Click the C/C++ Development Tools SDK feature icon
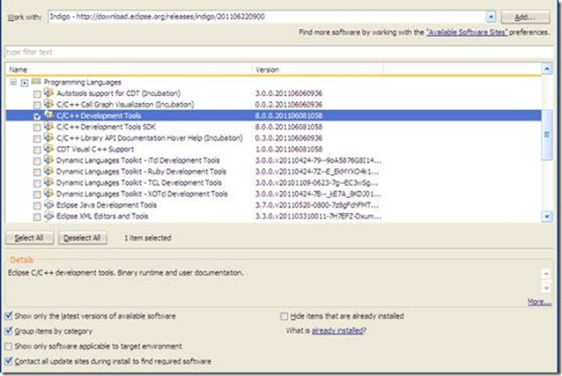 coord(48,127)
